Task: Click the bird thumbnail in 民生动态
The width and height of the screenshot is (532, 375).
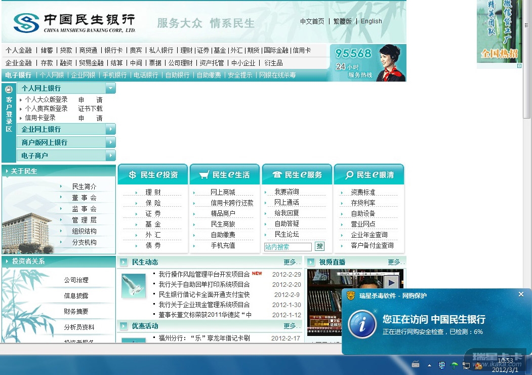Action: 134,286
